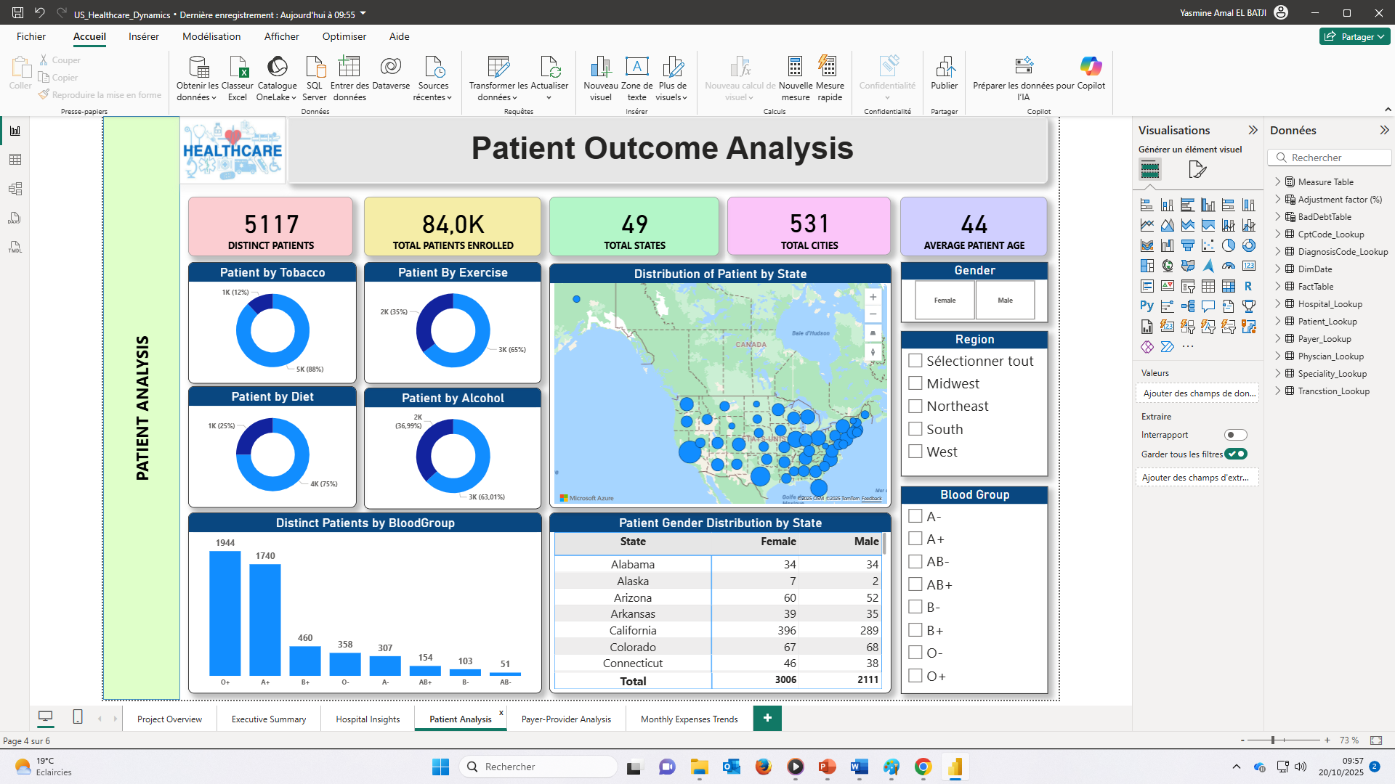The image size is (1395, 784).
Task: Select the Female gender slicer button
Action: click(945, 301)
